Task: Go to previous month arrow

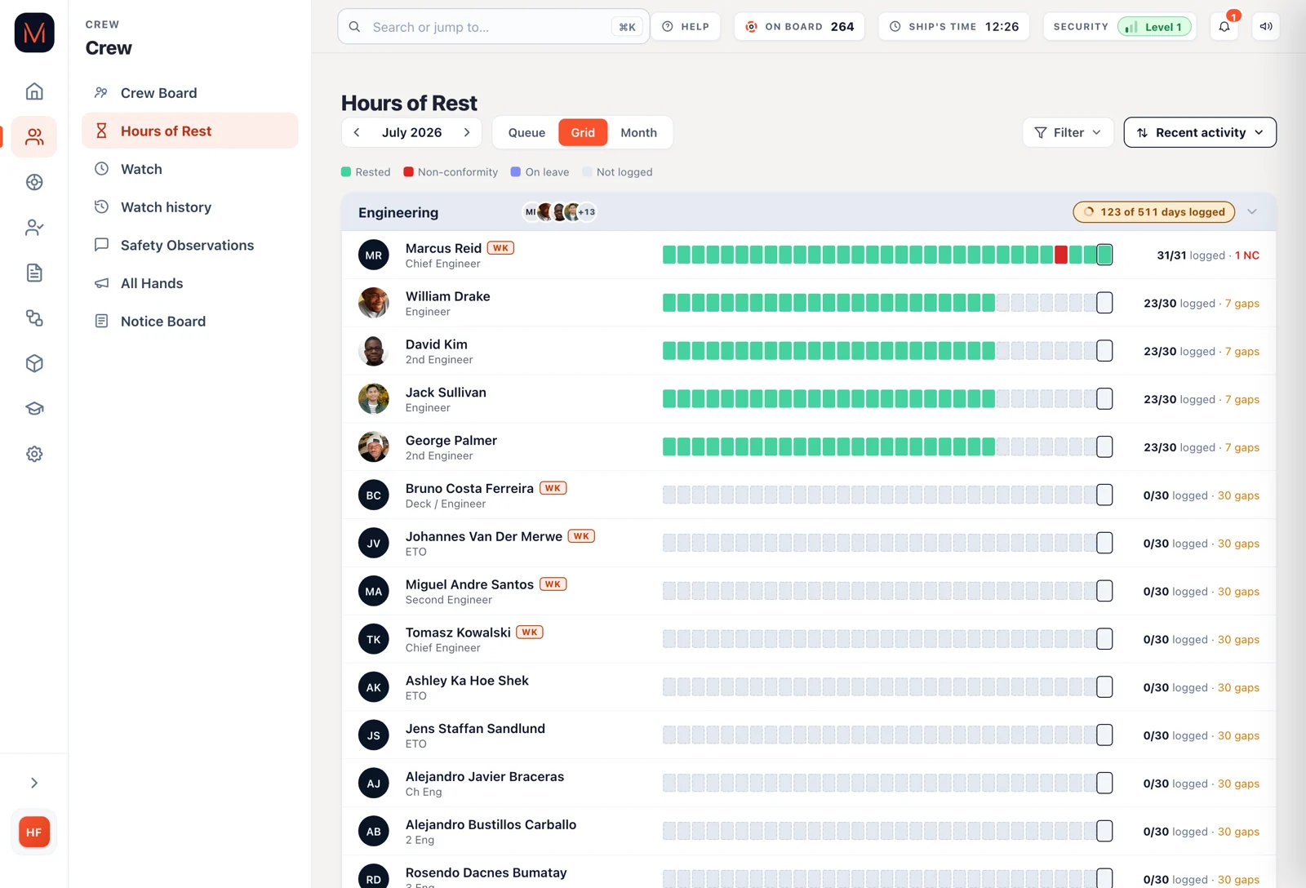Action: [x=357, y=132]
